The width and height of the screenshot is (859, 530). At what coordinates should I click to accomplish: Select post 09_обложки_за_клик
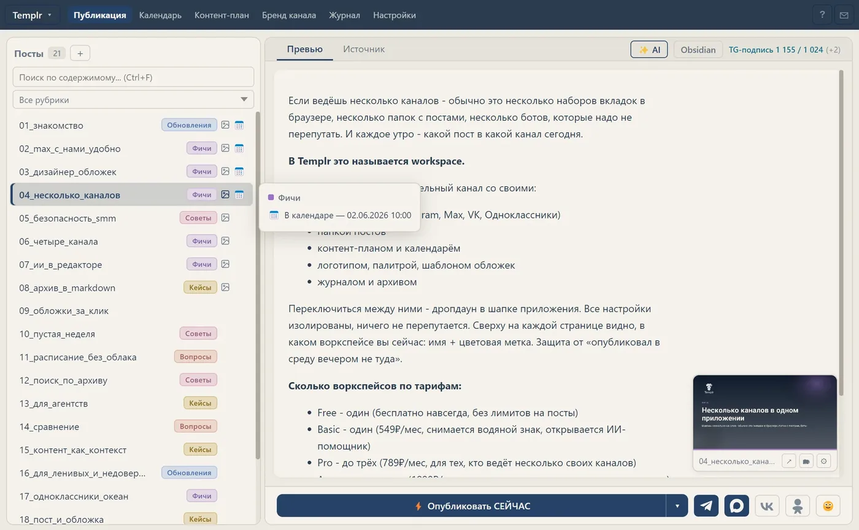(132, 310)
